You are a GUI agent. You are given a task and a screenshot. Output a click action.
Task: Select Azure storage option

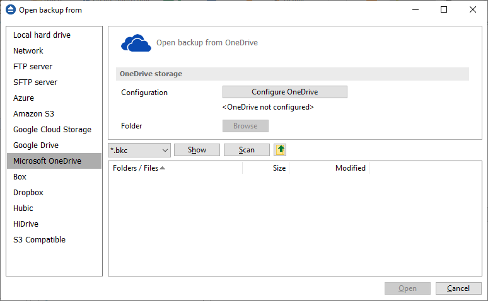(54, 98)
